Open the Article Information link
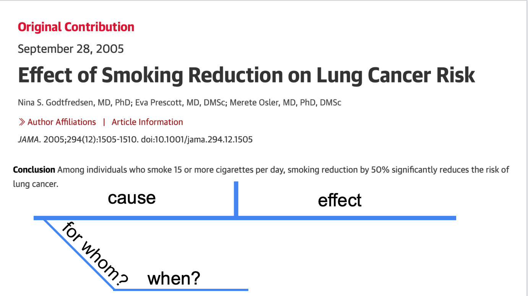The image size is (528, 296). (x=147, y=122)
